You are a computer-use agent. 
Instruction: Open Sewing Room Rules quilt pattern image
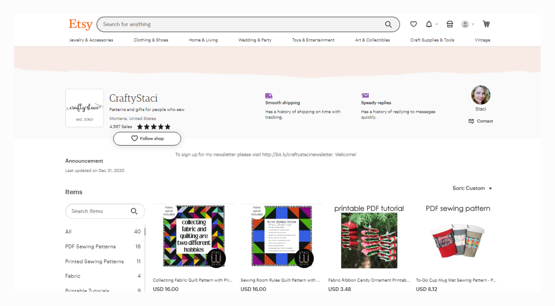tap(281, 236)
